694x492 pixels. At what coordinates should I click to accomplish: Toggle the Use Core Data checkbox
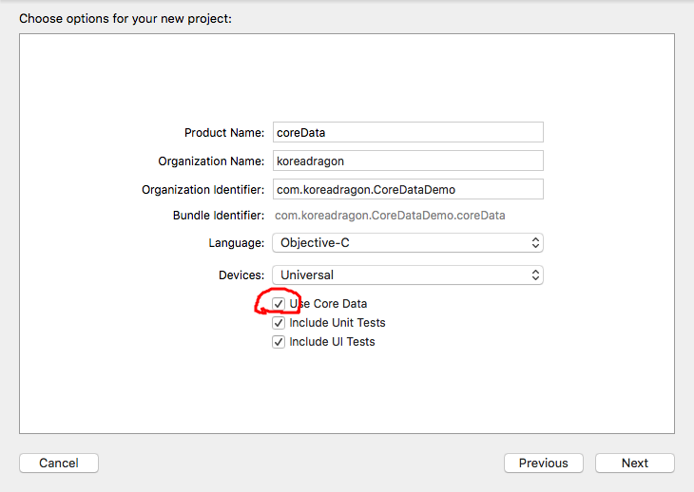pos(279,304)
